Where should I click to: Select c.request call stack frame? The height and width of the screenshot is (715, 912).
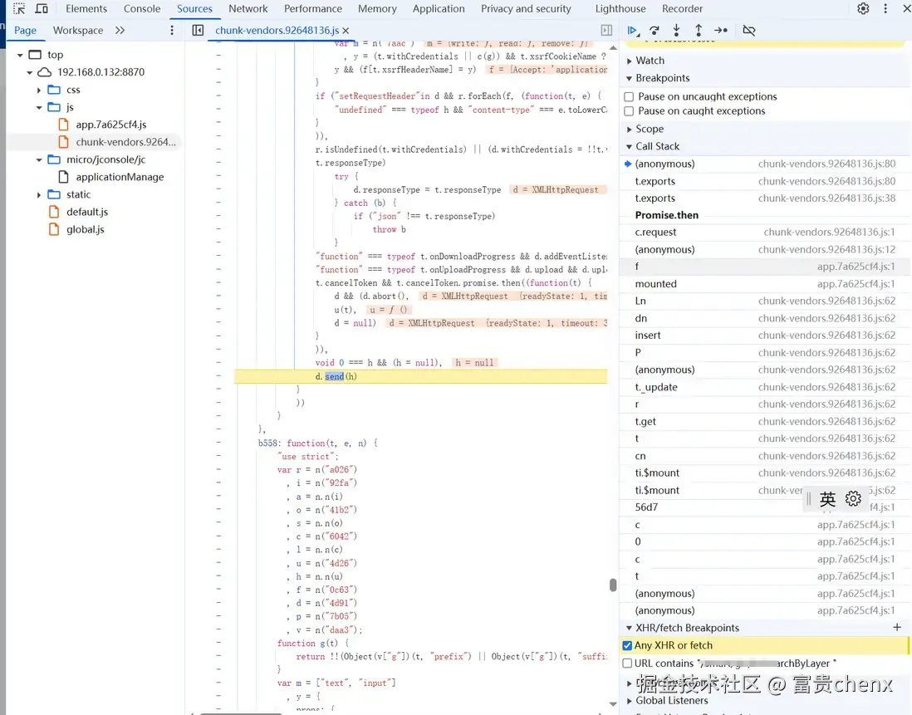(x=764, y=232)
